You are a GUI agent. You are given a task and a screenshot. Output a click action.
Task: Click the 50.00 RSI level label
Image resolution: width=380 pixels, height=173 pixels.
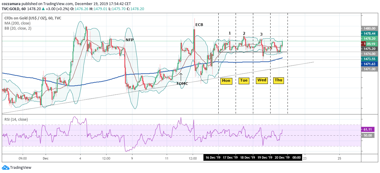pyautogui.click(x=368, y=135)
